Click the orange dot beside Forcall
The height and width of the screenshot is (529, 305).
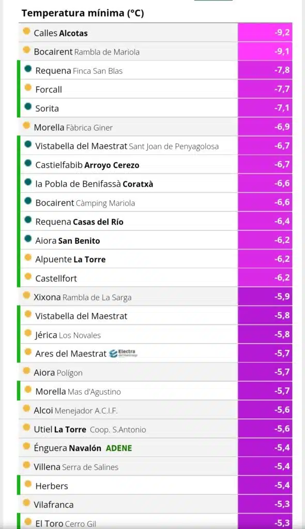(x=28, y=88)
